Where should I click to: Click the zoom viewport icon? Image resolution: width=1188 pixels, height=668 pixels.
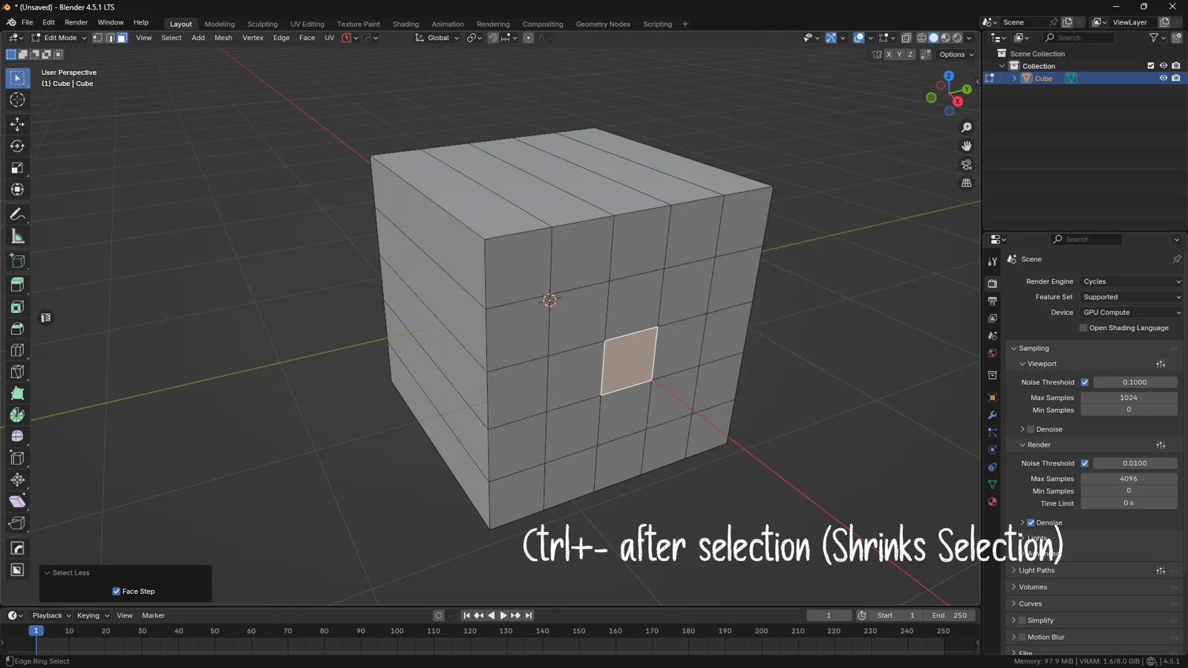pos(966,128)
